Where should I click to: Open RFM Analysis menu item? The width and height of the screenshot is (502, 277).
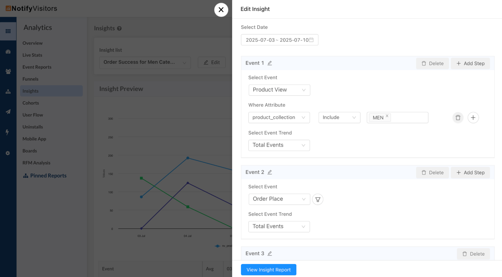click(x=36, y=163)
